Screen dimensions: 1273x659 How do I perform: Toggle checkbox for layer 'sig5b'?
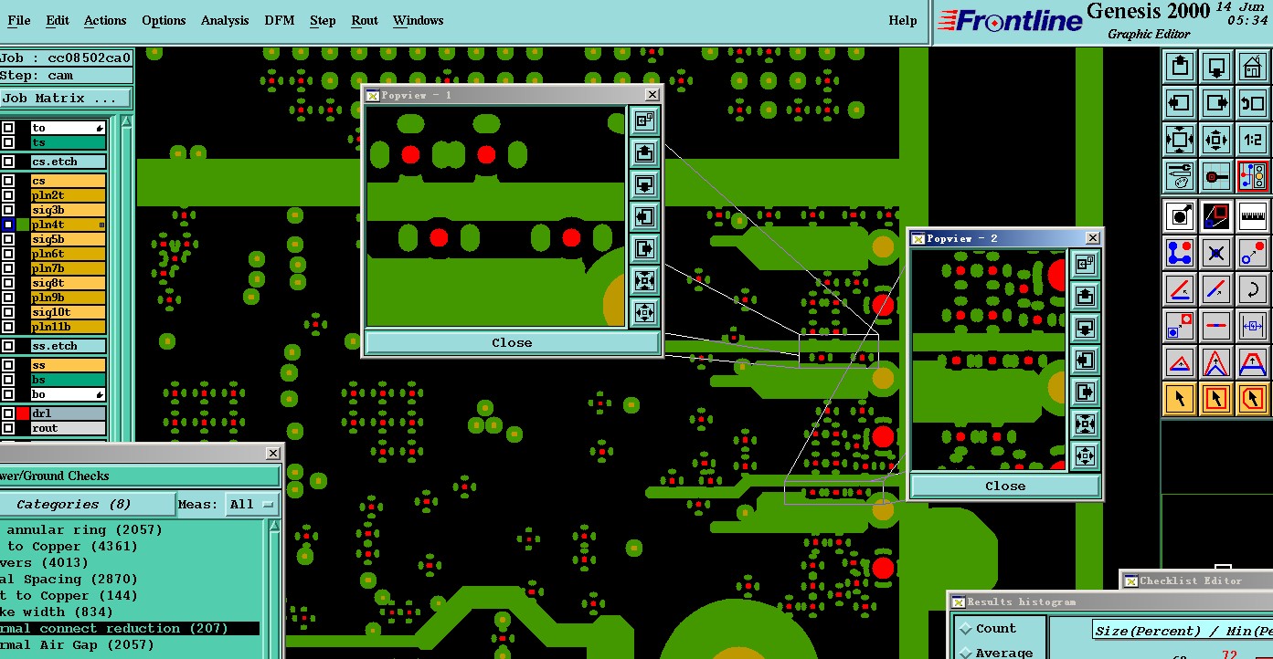[8, 239]
